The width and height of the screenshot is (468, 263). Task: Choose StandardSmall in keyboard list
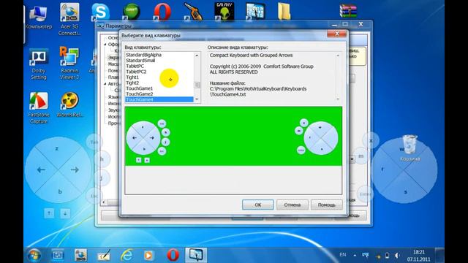159,61
